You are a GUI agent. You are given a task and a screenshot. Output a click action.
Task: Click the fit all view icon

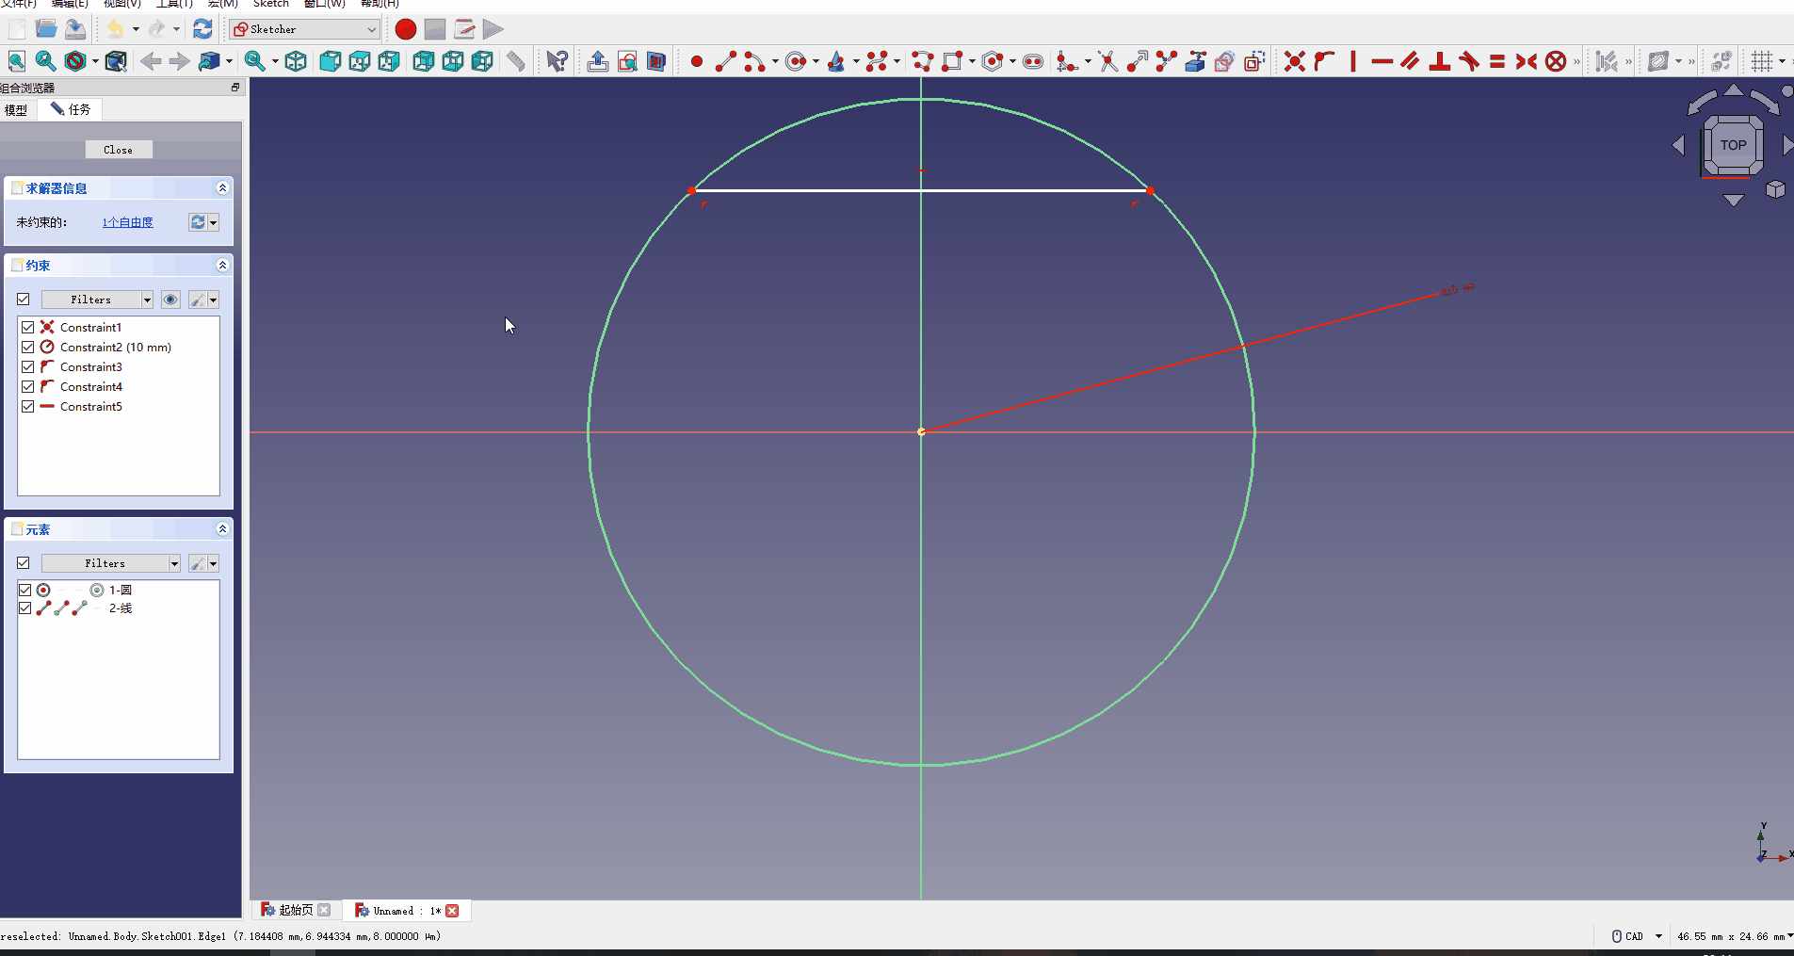click(17, 62)
